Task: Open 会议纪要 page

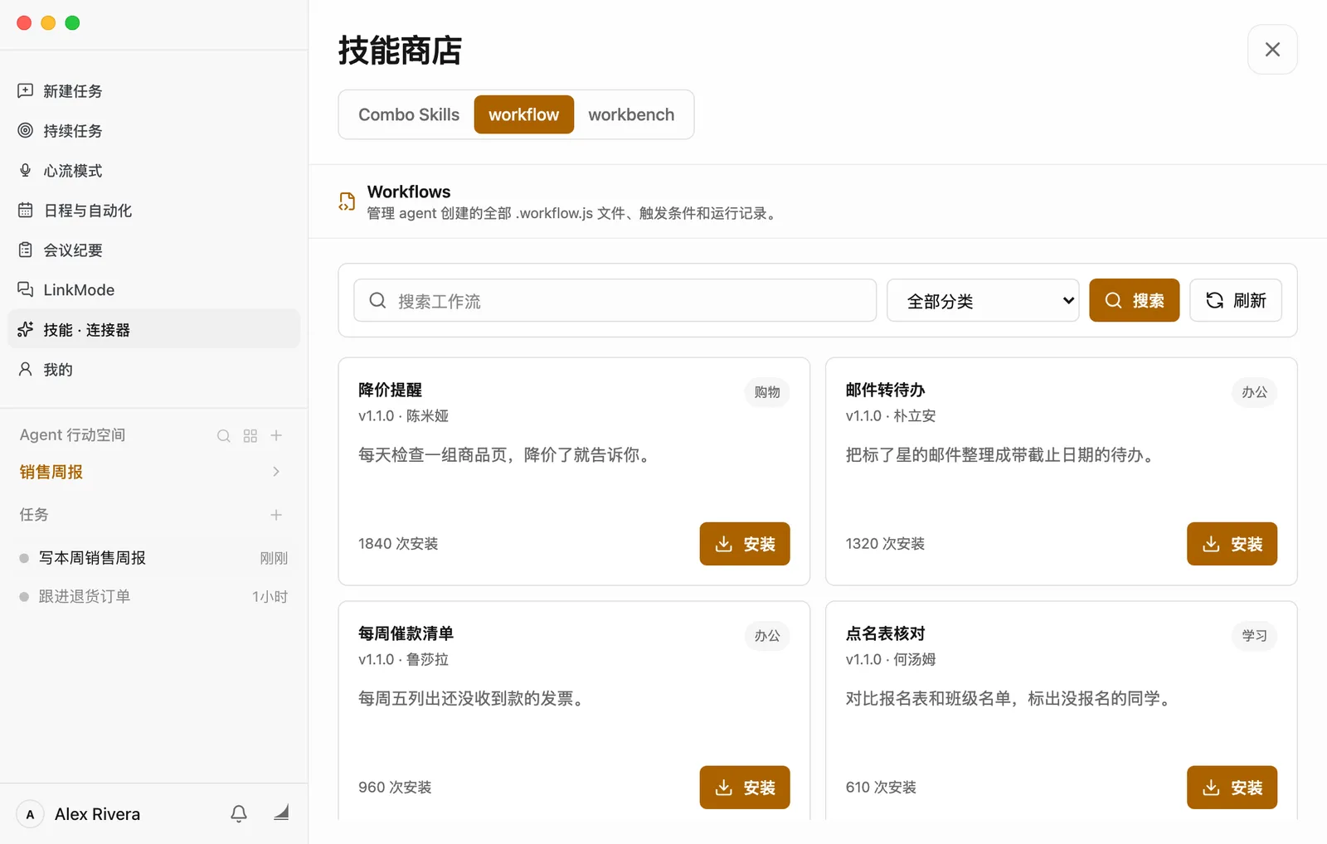Action: 153,250
